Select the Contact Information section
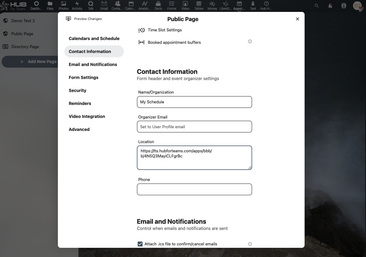 (94, 51)
